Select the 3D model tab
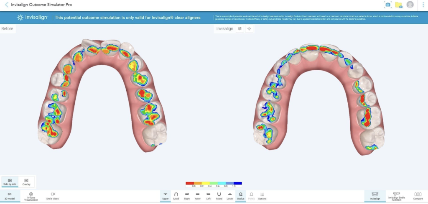 pyautogui.click(x=9, y=196)
